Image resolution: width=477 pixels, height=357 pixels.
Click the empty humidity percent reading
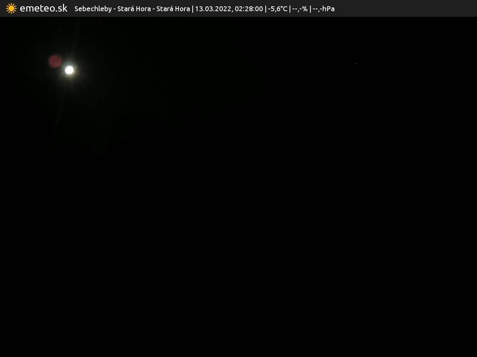pyautogui.click(x=300, y=9)
